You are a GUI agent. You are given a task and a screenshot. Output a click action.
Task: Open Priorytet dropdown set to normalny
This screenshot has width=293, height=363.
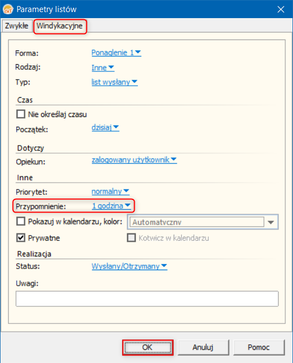(x=110, y=192)
